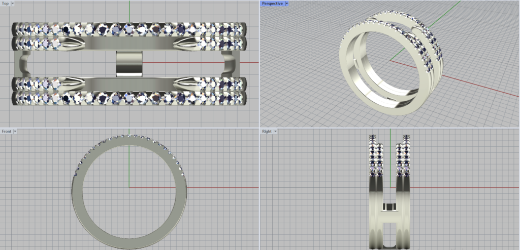Select the top row of gemstones in Top view
The width and height of the screenshot is (520, 250).
coord(129,29)
